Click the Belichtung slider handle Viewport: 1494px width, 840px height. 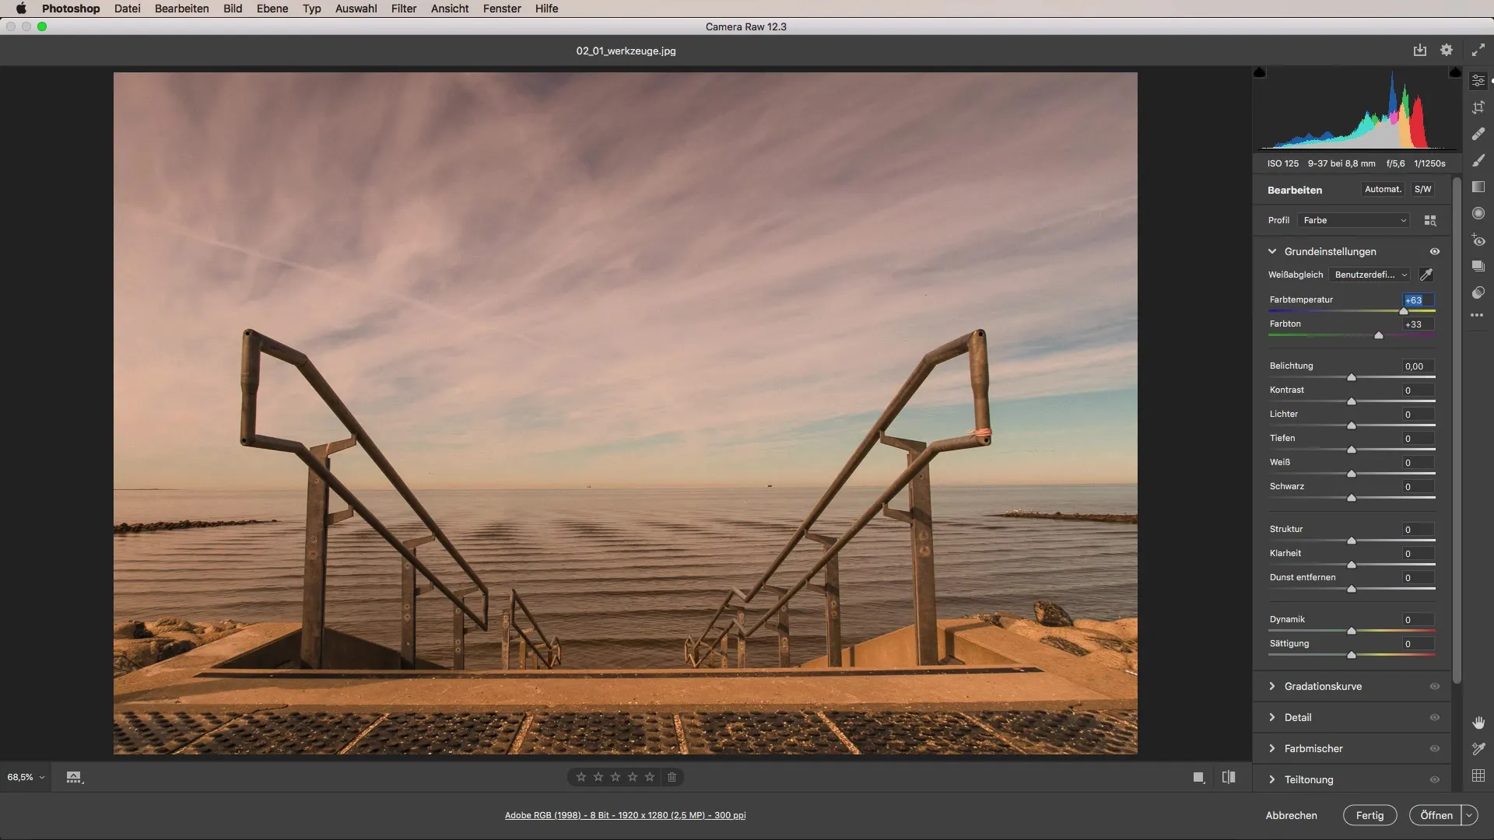(1352, 377)
